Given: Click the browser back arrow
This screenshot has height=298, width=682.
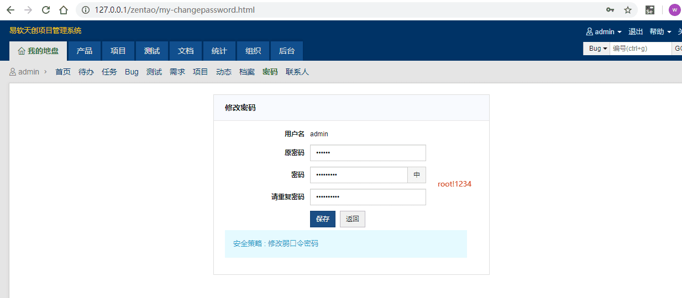Looking at the screenshot, I should (x=10, y=10).
